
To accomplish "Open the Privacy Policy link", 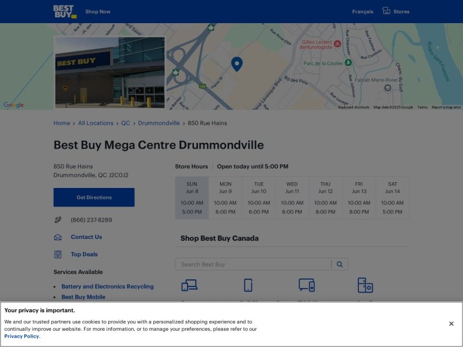I will pyautogui.click(x=21, y=337).
